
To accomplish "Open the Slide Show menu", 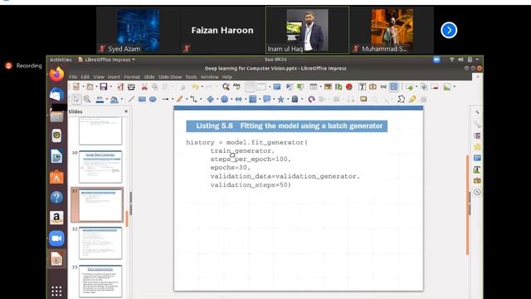I will click(170, 77).
